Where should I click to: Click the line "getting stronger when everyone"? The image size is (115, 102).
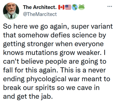[53, 44]
